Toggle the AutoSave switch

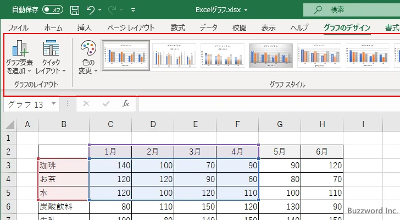click(53, 10)
